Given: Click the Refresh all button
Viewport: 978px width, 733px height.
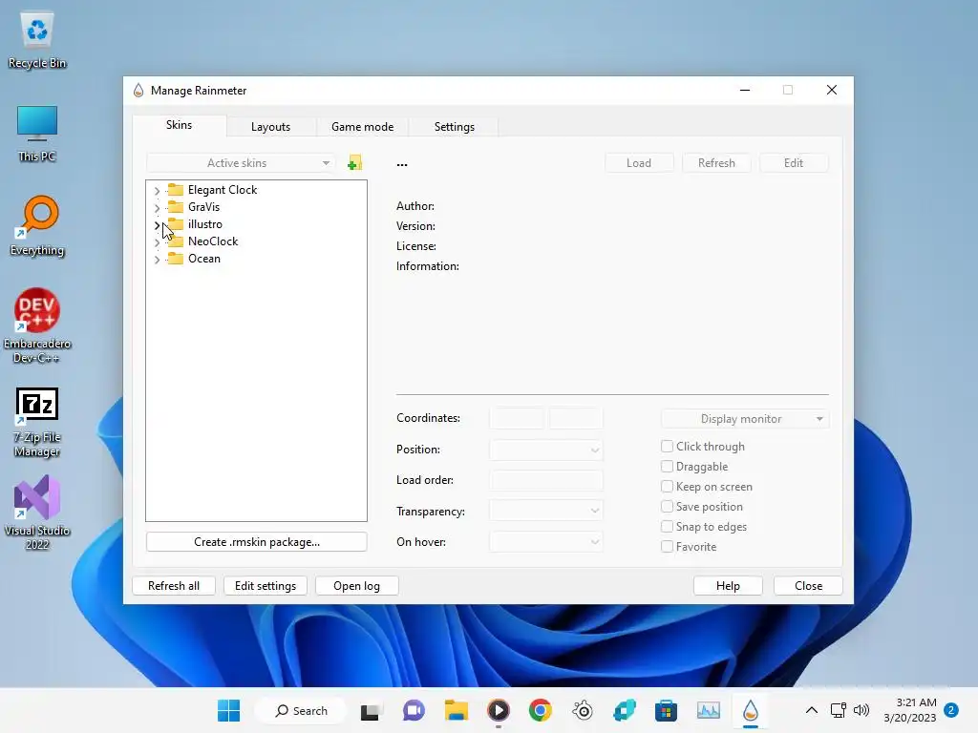Looking at the screenshot, I should click(x=174, y=586).
